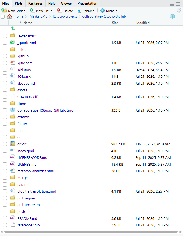This screenshot has width=183, height=236.
Task: Click the 982.2 KB size value
Action: (118, 144)
